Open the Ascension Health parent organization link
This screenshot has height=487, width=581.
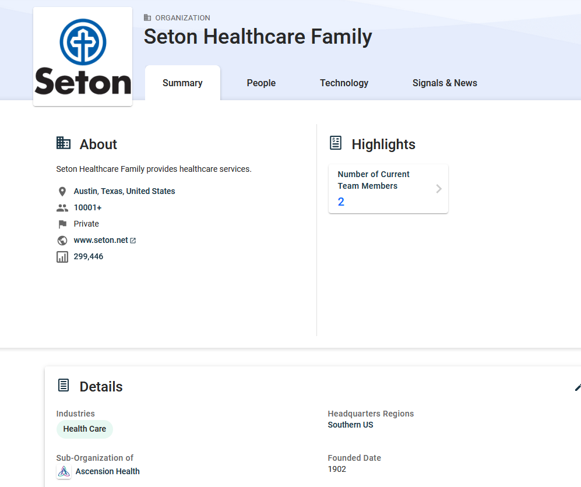[x=107, y=471]
